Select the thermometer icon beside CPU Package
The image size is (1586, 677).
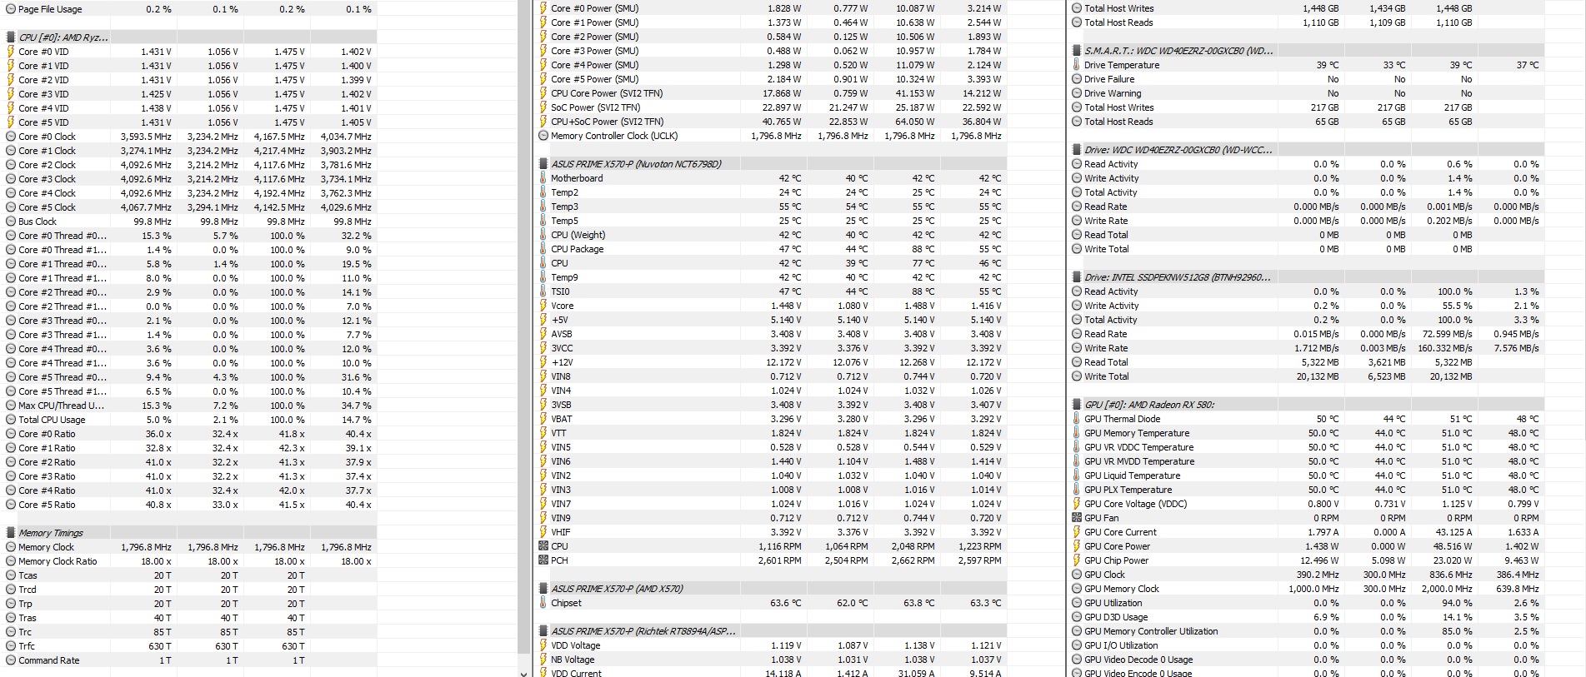[543, 249]
